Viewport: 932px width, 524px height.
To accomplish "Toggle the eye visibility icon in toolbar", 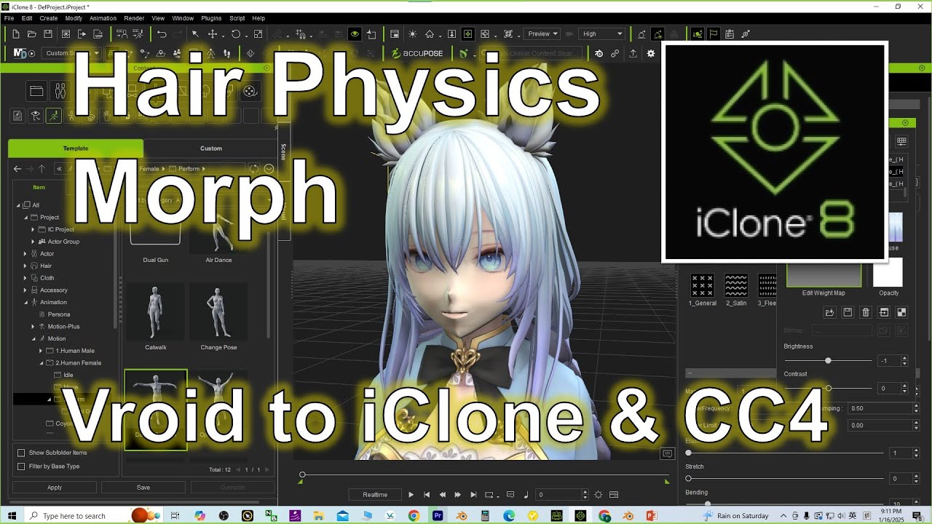I will [x=355, y=33].
